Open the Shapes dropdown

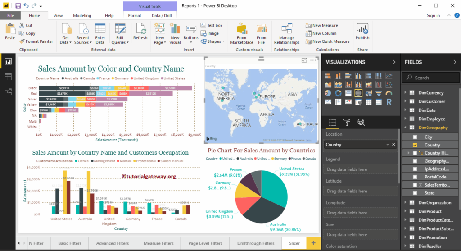(212, 41)
